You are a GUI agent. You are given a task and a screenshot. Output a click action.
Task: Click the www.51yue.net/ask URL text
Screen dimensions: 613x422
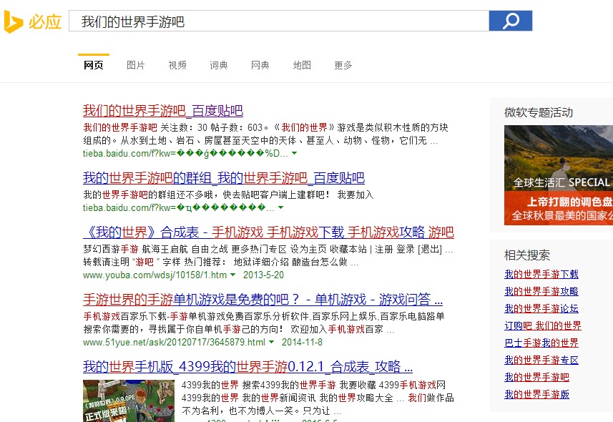(174, 342)
